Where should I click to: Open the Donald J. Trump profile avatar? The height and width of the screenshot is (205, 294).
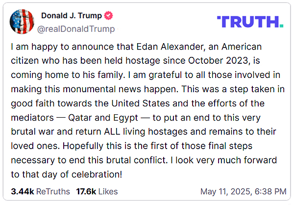[22, 22]
